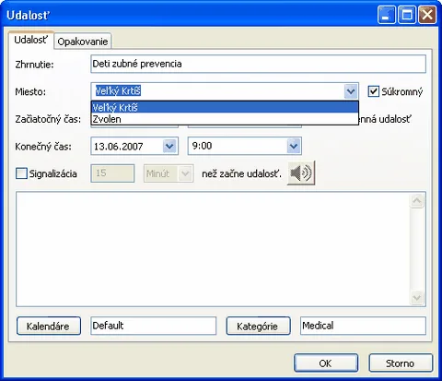Screen dimensions: 442x381
Task: Click the Kalendáre button
Action: click(x=49, y=326)
